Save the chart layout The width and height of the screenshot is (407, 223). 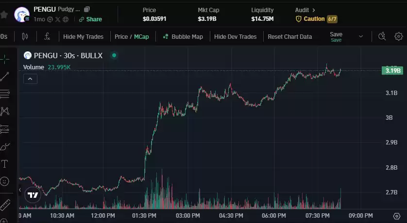[336, 36]
